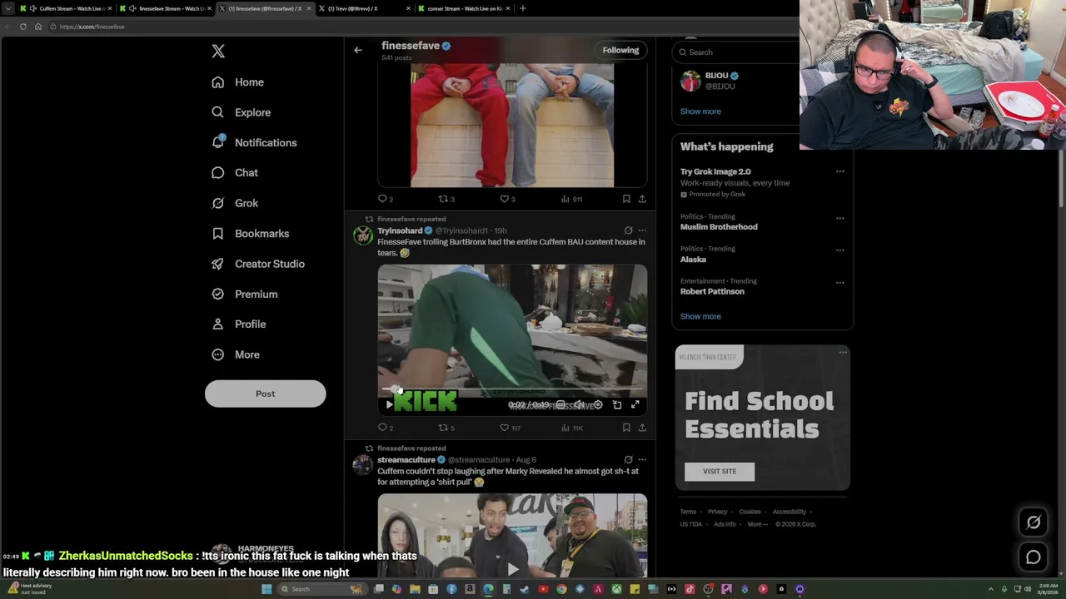The height and width of the screenshot is (599, 1066).
Task: Go back using the profile back arrow
Action: [x=358, y=50]
